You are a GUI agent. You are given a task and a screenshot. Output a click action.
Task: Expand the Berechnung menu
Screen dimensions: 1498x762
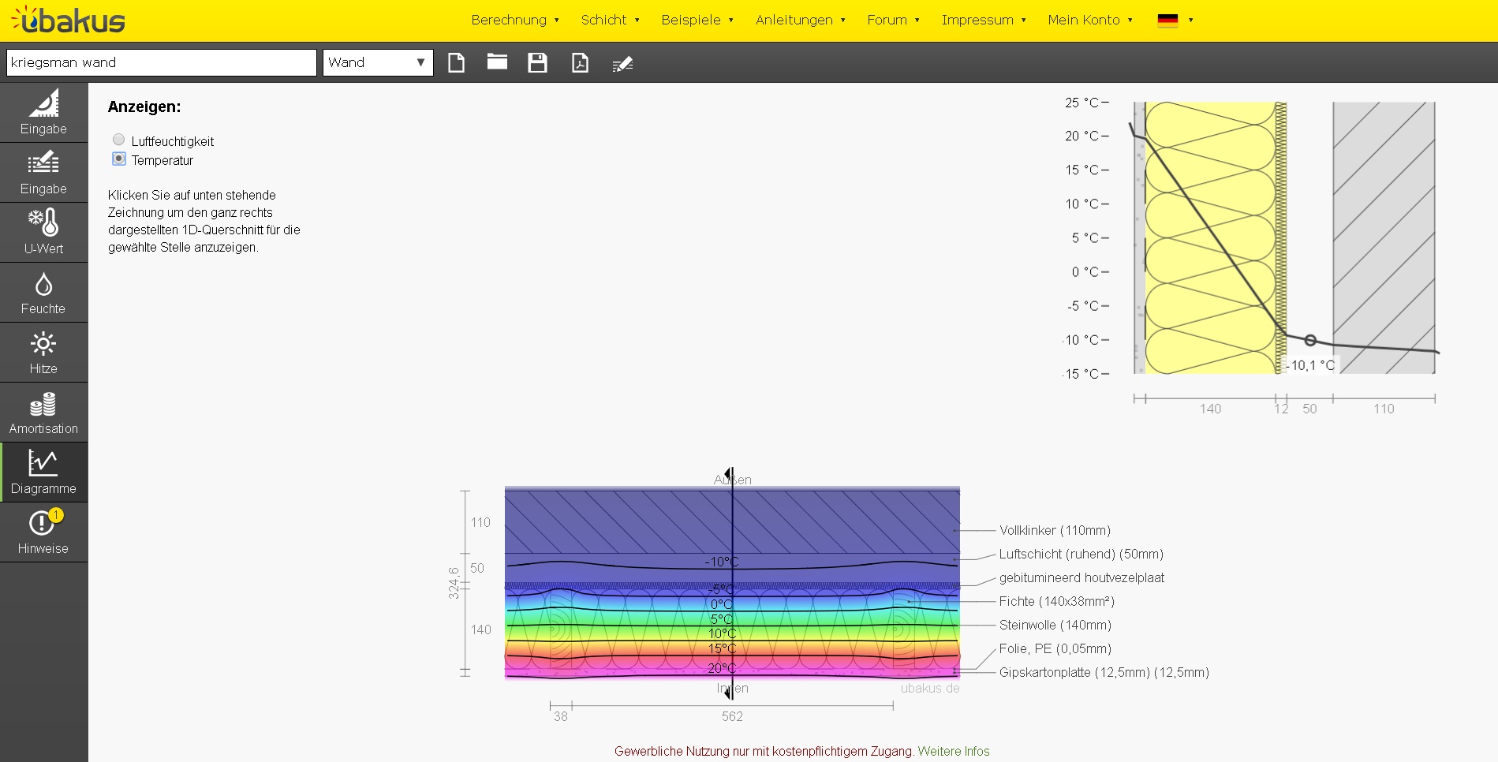click(515, 20)
